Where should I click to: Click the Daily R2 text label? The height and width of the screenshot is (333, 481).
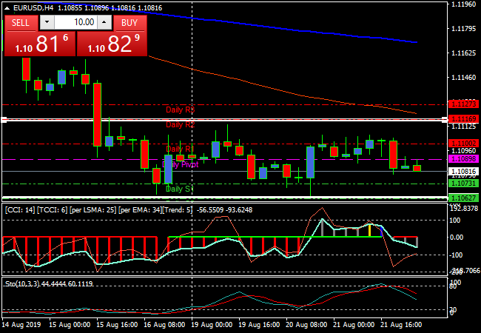[180, 124]
